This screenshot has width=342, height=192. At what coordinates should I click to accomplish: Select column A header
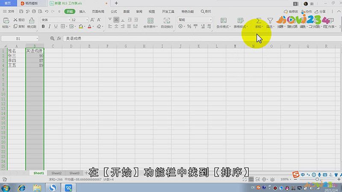[16, 46]
